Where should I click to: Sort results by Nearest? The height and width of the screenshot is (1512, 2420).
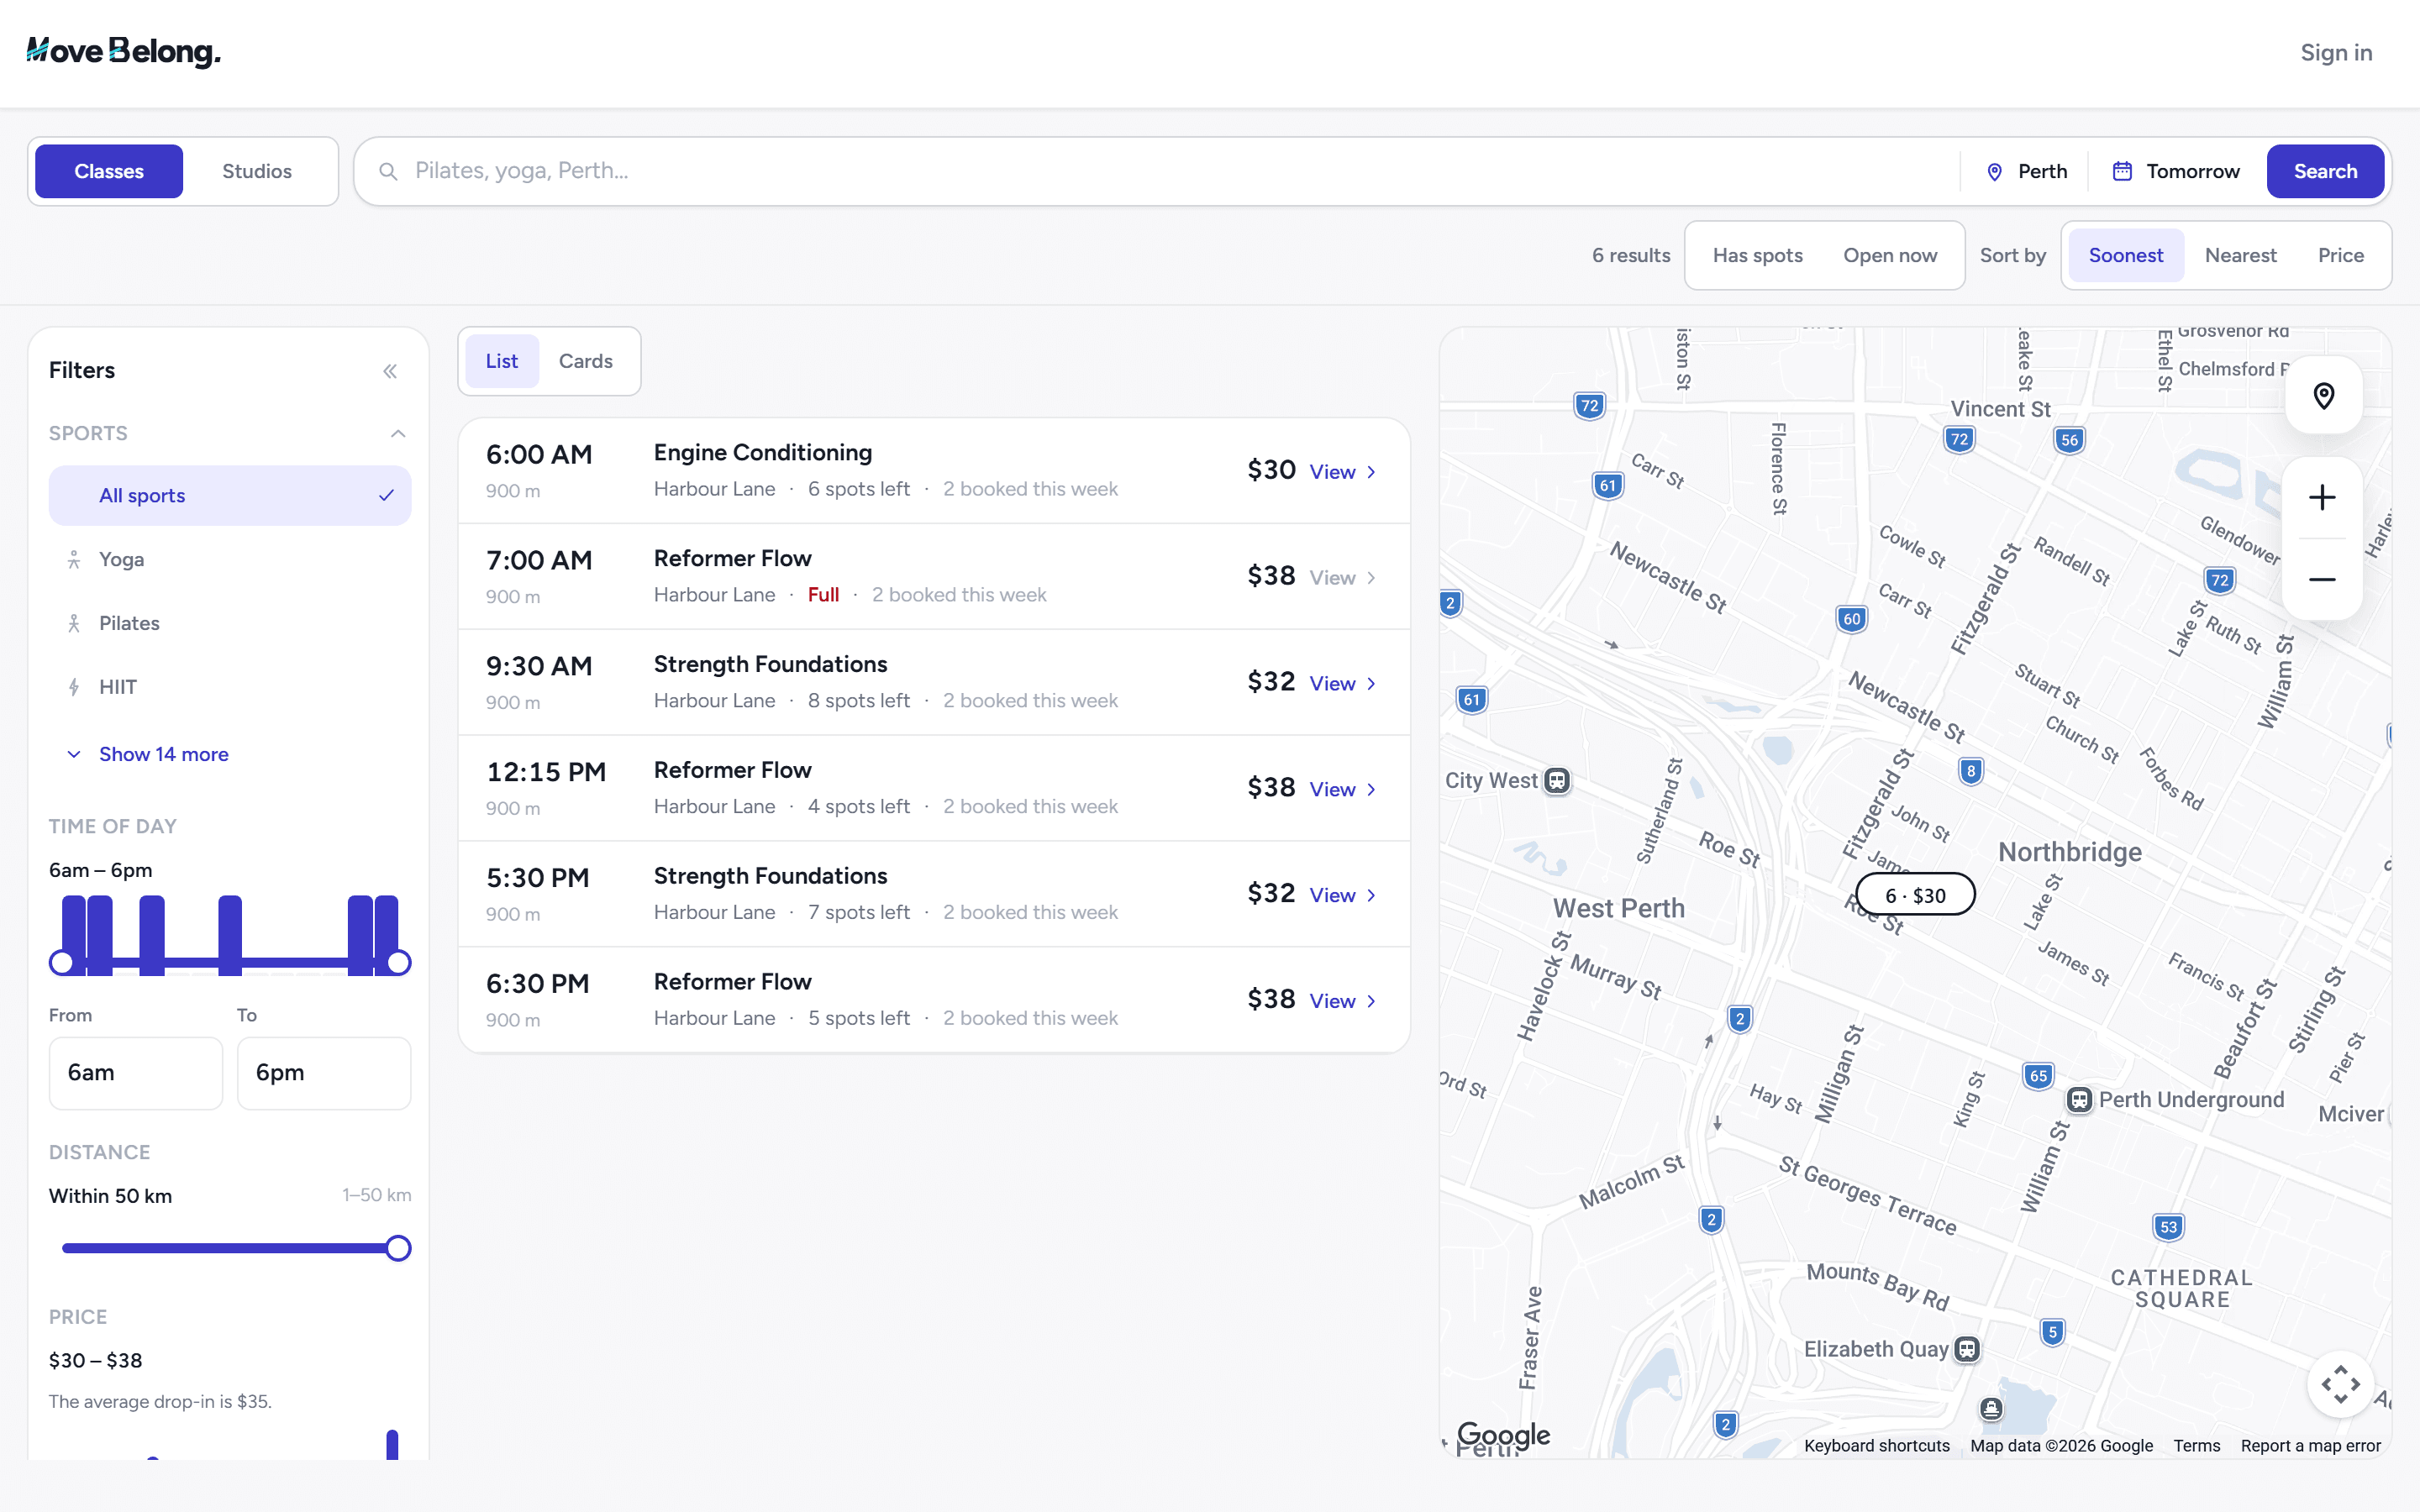click(2241, 255)
